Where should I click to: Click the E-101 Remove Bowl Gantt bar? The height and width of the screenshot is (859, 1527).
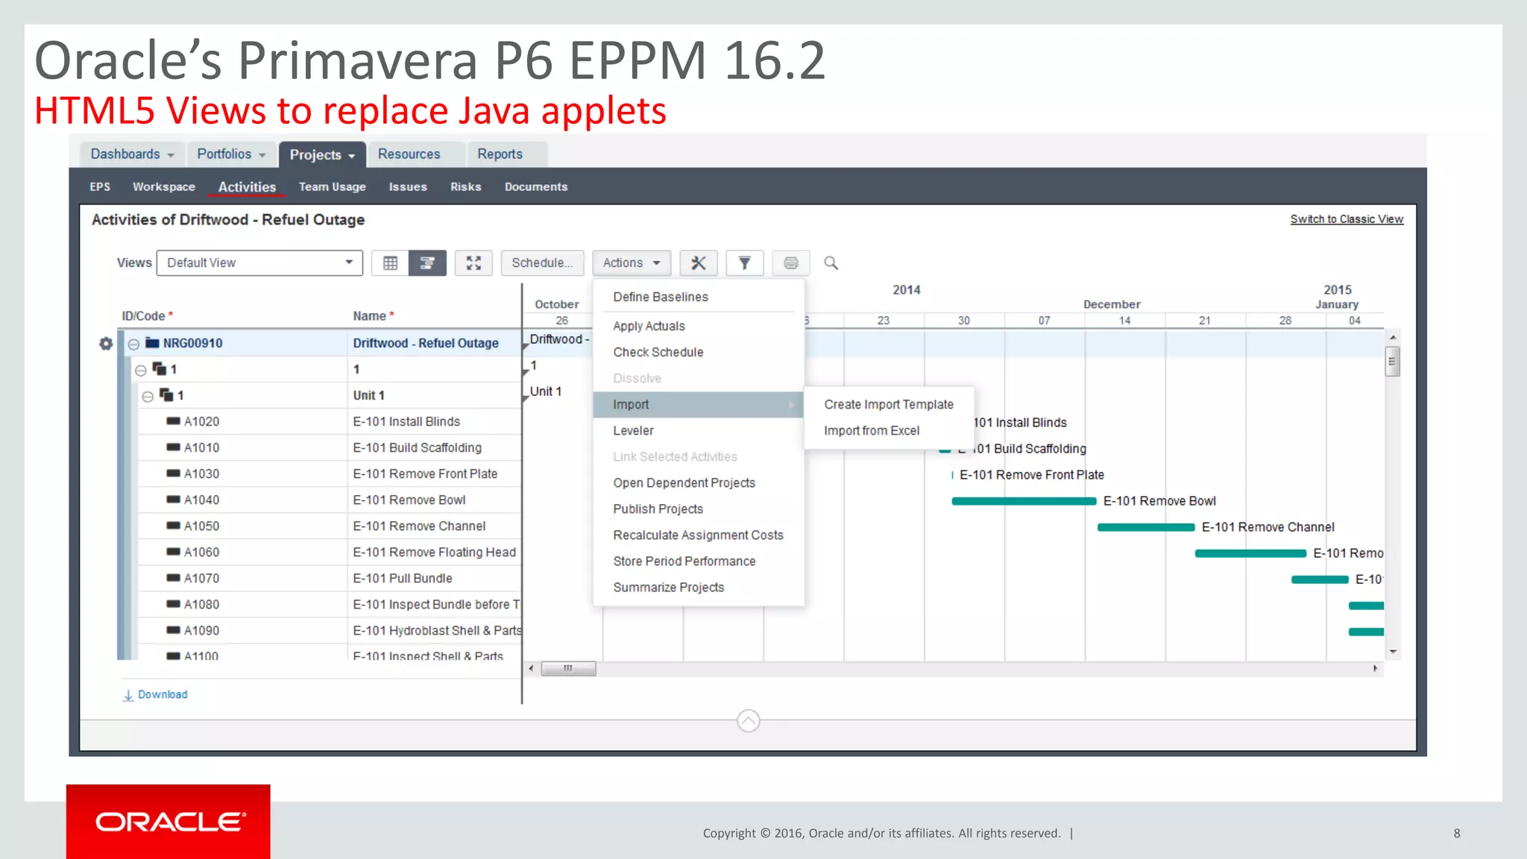(x=1024, y=501)
